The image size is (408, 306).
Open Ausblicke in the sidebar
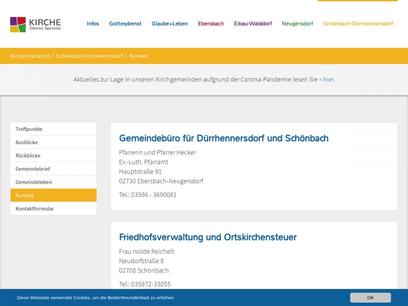[27, 142]
